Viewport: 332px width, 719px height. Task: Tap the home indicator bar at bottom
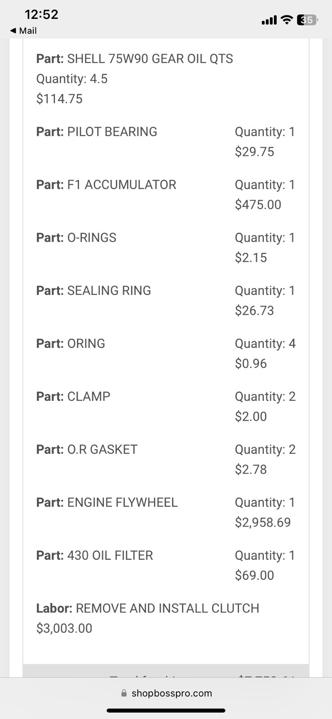pyautogui.click(x=166, y=710)
